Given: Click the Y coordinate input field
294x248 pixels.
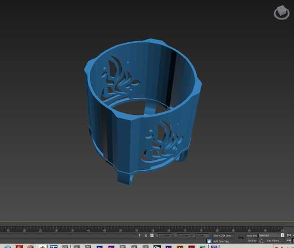Looking at the screenshot, I should coord(184,236).
